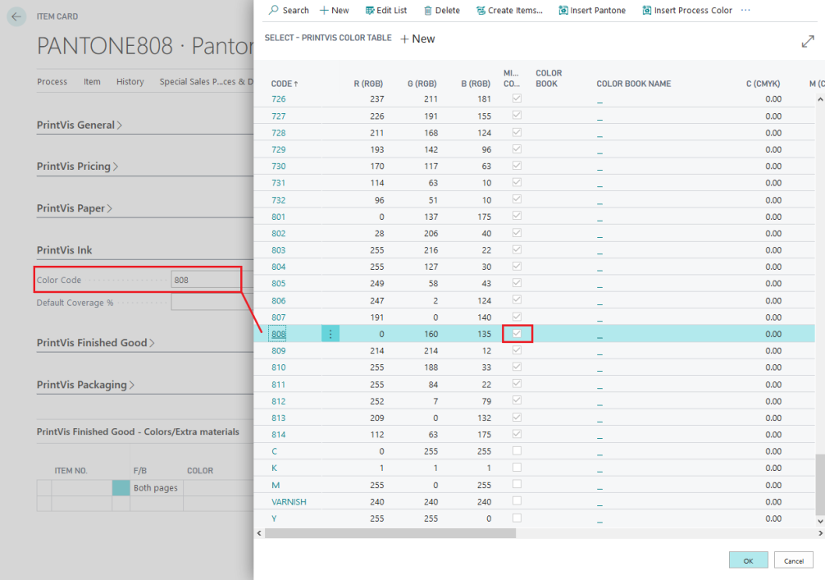Click the OK button
825x580 pixels.
click(748, 559)
